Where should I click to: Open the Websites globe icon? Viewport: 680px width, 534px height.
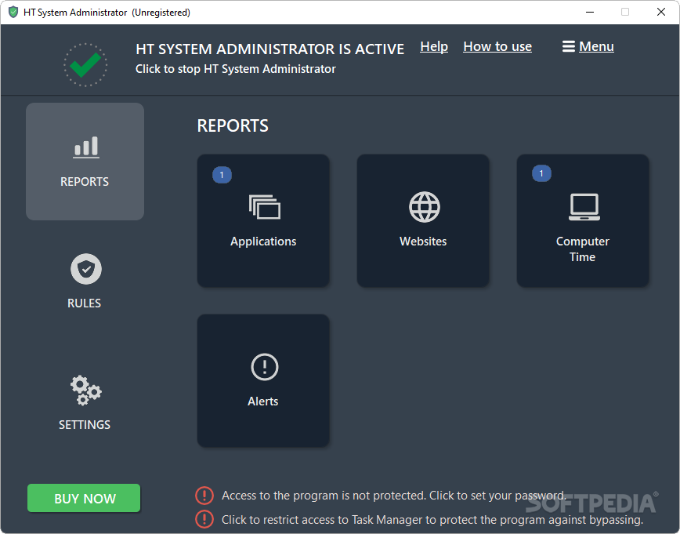[x=424, y=207]
